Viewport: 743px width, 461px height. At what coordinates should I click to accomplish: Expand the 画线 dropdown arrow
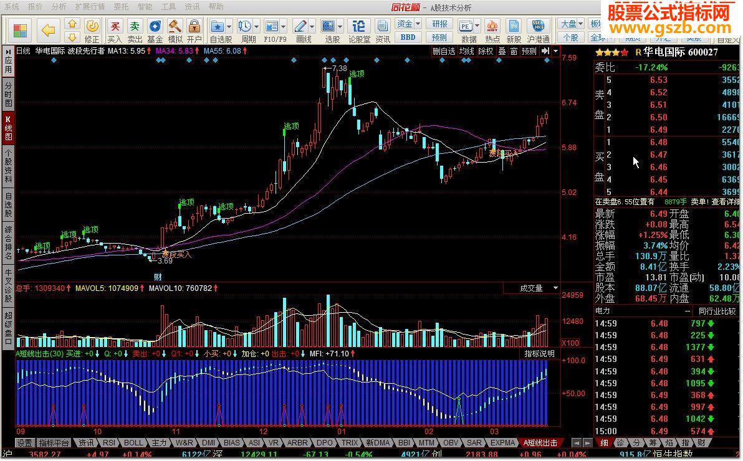pos(312,27)
